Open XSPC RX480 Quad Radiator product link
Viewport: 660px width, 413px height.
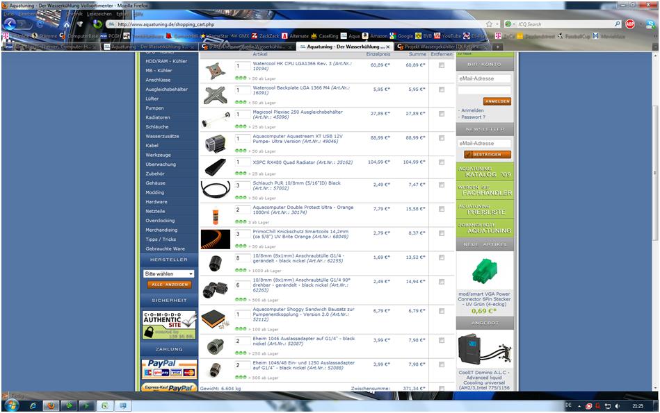coord(303,162)
